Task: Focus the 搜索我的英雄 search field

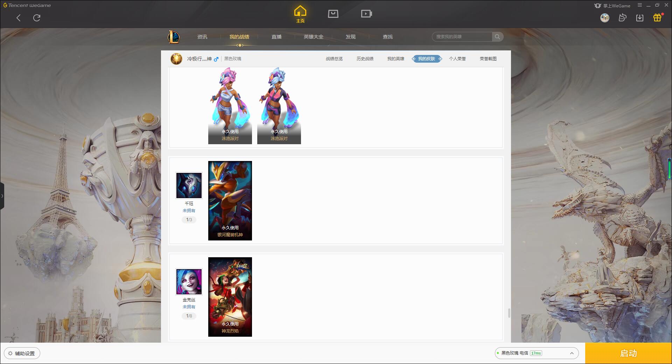Action: [x=462, y=37]
